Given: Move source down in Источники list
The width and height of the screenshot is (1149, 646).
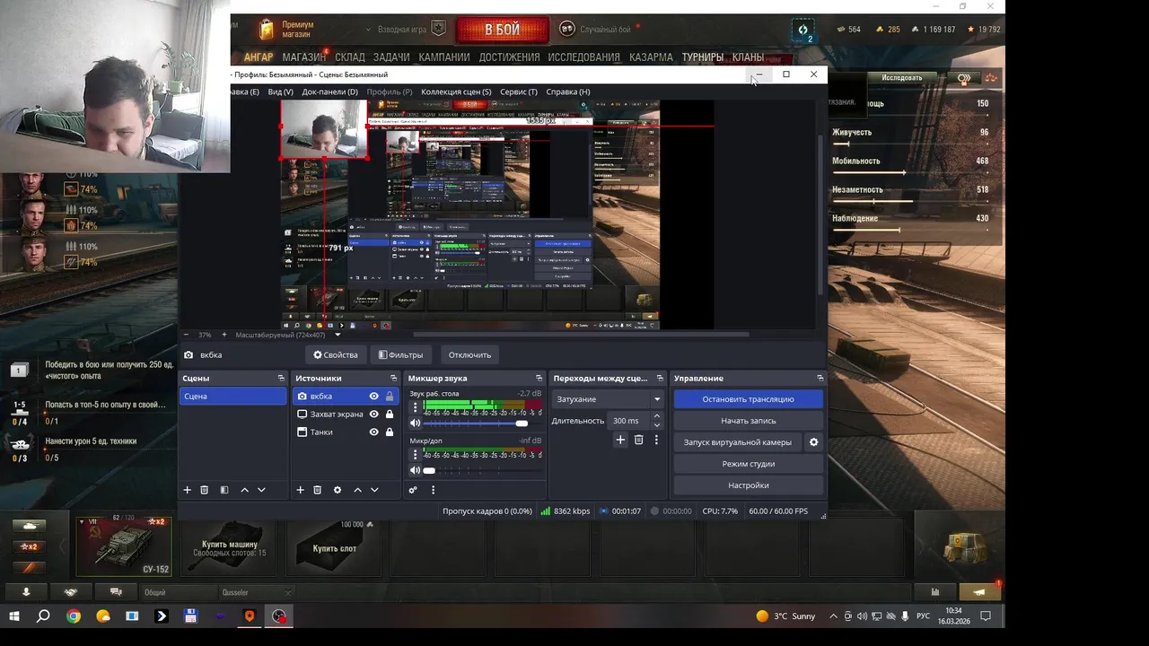Looking at the screenshot, I should click(x=374, y=490).
